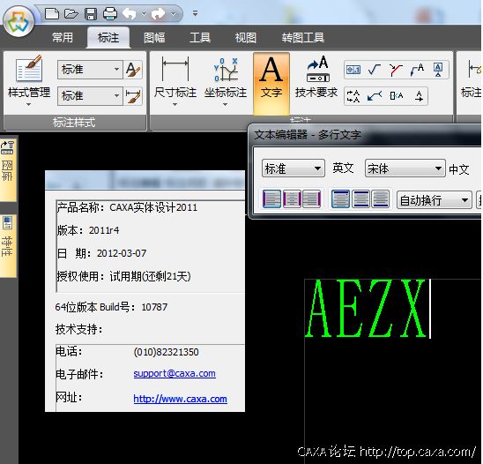Click the surface roughness checkmark icon
The height and width of the screenshot is (464, 483).
coord(375,70)
